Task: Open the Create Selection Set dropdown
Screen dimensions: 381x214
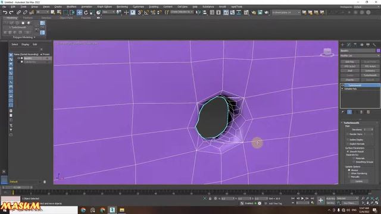Action: (182, 12)
